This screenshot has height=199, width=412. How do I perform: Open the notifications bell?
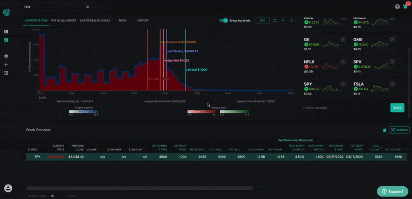405,7
